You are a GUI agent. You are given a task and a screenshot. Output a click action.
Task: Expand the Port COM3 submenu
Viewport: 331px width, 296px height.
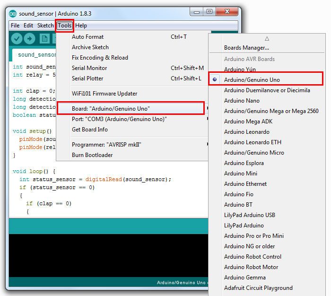pyautogui.click(x=133, y=119)
